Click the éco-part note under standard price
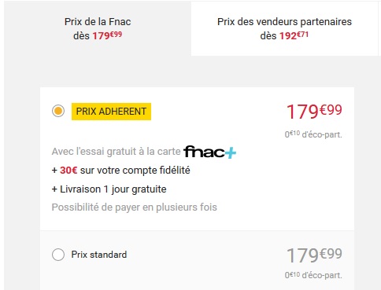Screen dimensions: 381x290 click(x=313, y=275)
